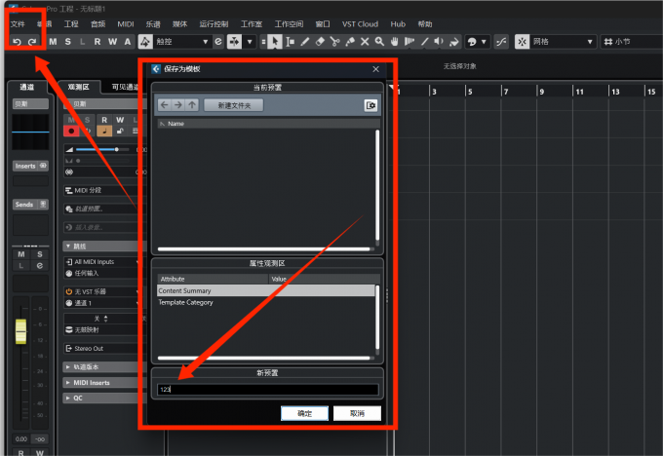
Task: Toggle the toolbar W write-automation button
Action: (112, 42)
